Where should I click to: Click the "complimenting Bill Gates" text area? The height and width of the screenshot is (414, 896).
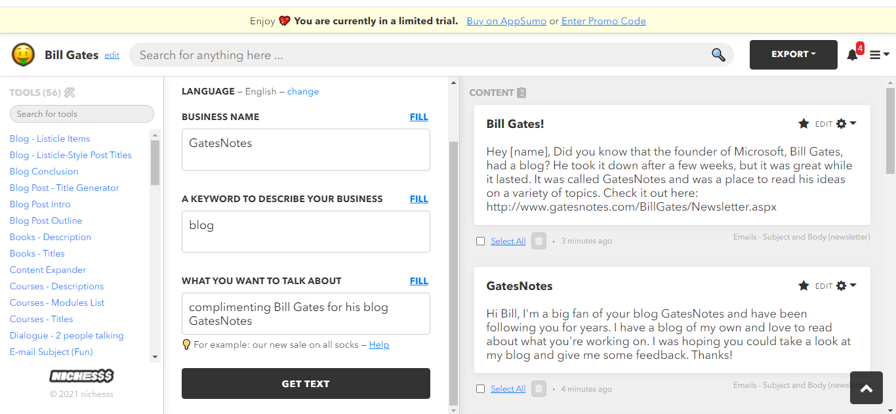click(x=306, y=314)
